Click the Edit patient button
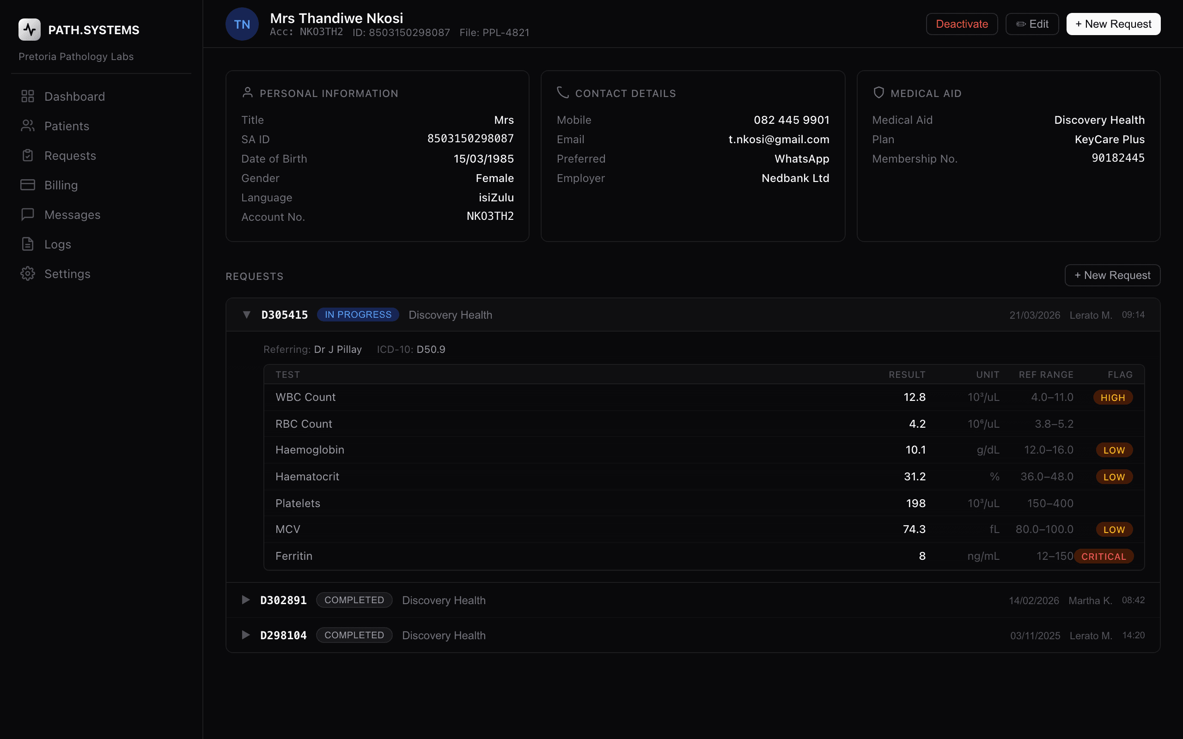1183x739 pixels. (x=1032, y=24)
